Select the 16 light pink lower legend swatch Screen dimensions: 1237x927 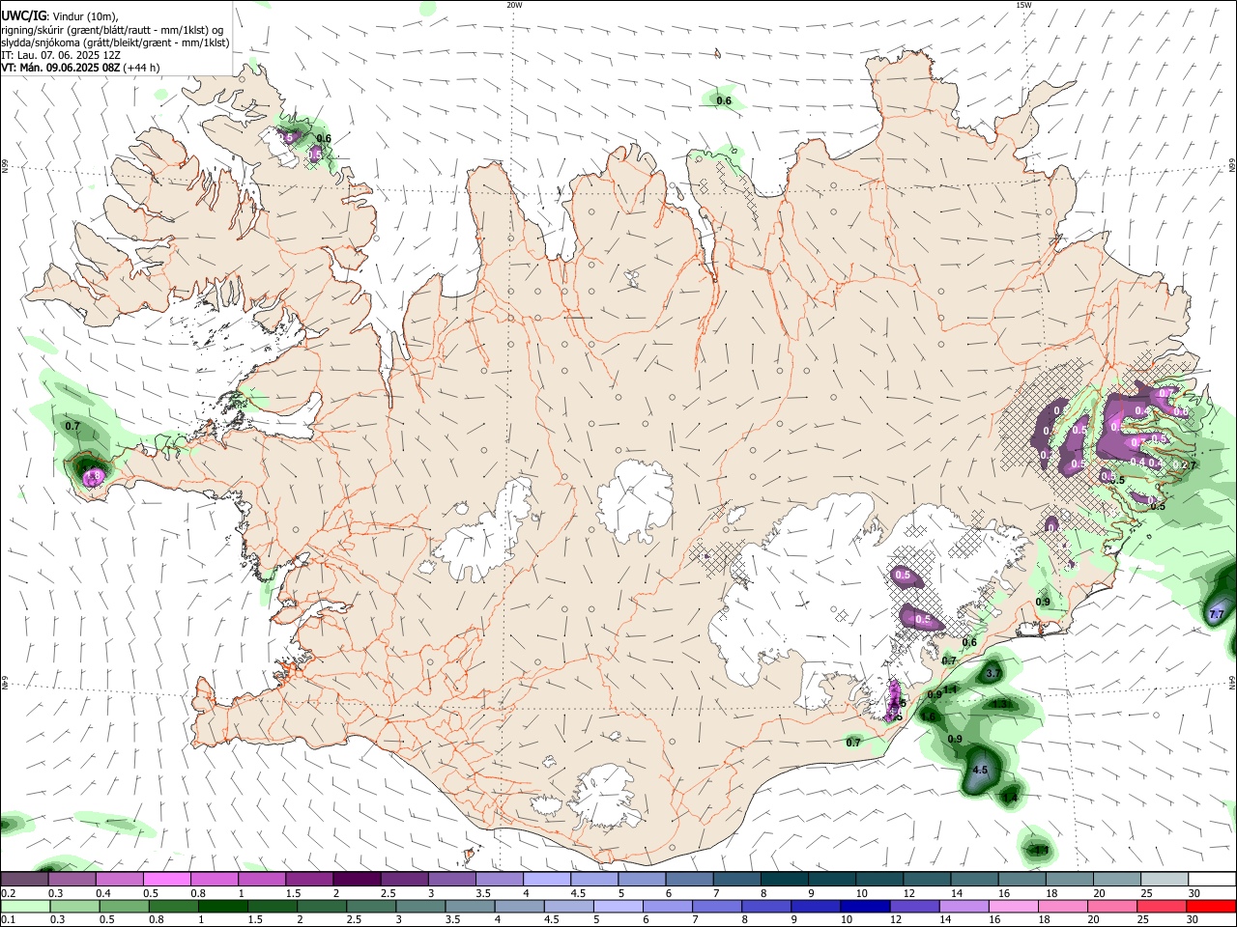(x=1013, y=906)
